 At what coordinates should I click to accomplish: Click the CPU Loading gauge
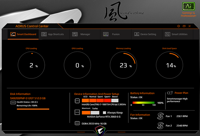[x=31, y=65]
